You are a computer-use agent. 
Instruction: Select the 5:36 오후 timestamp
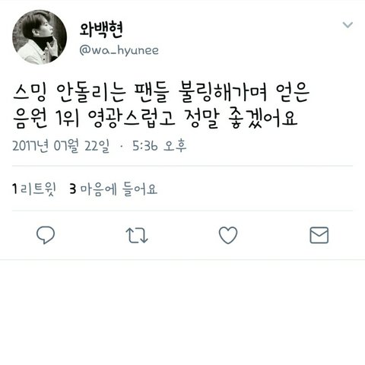tap(160, 146)
